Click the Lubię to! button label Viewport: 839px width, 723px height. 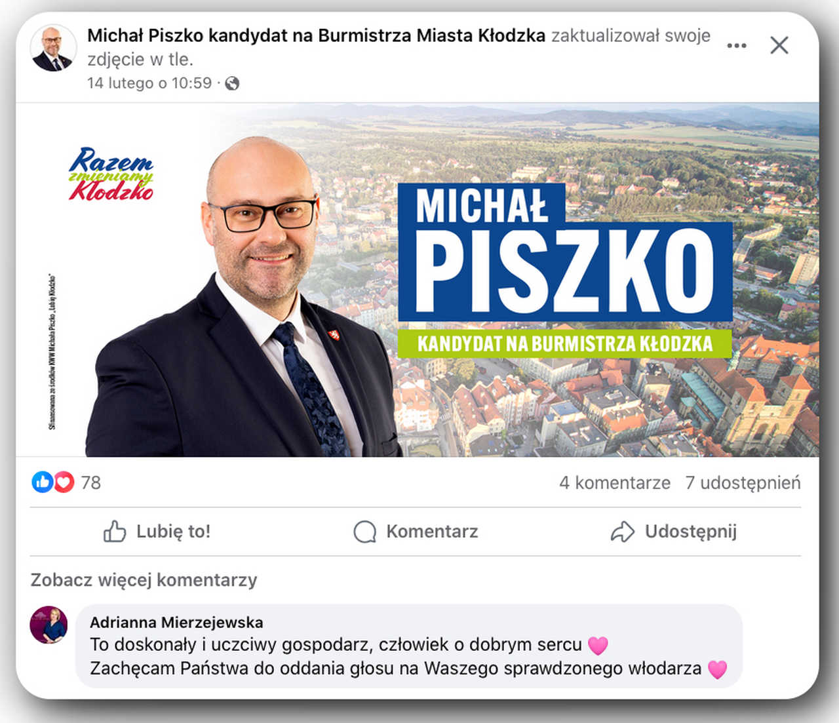[174, 532]
